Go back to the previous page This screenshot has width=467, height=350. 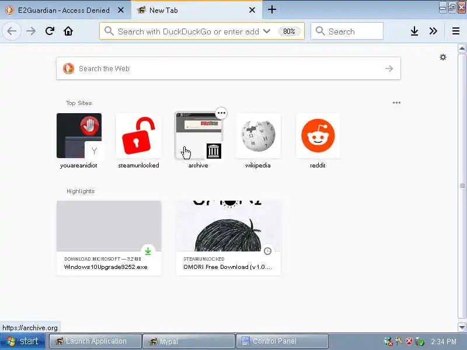click(12, 31)
